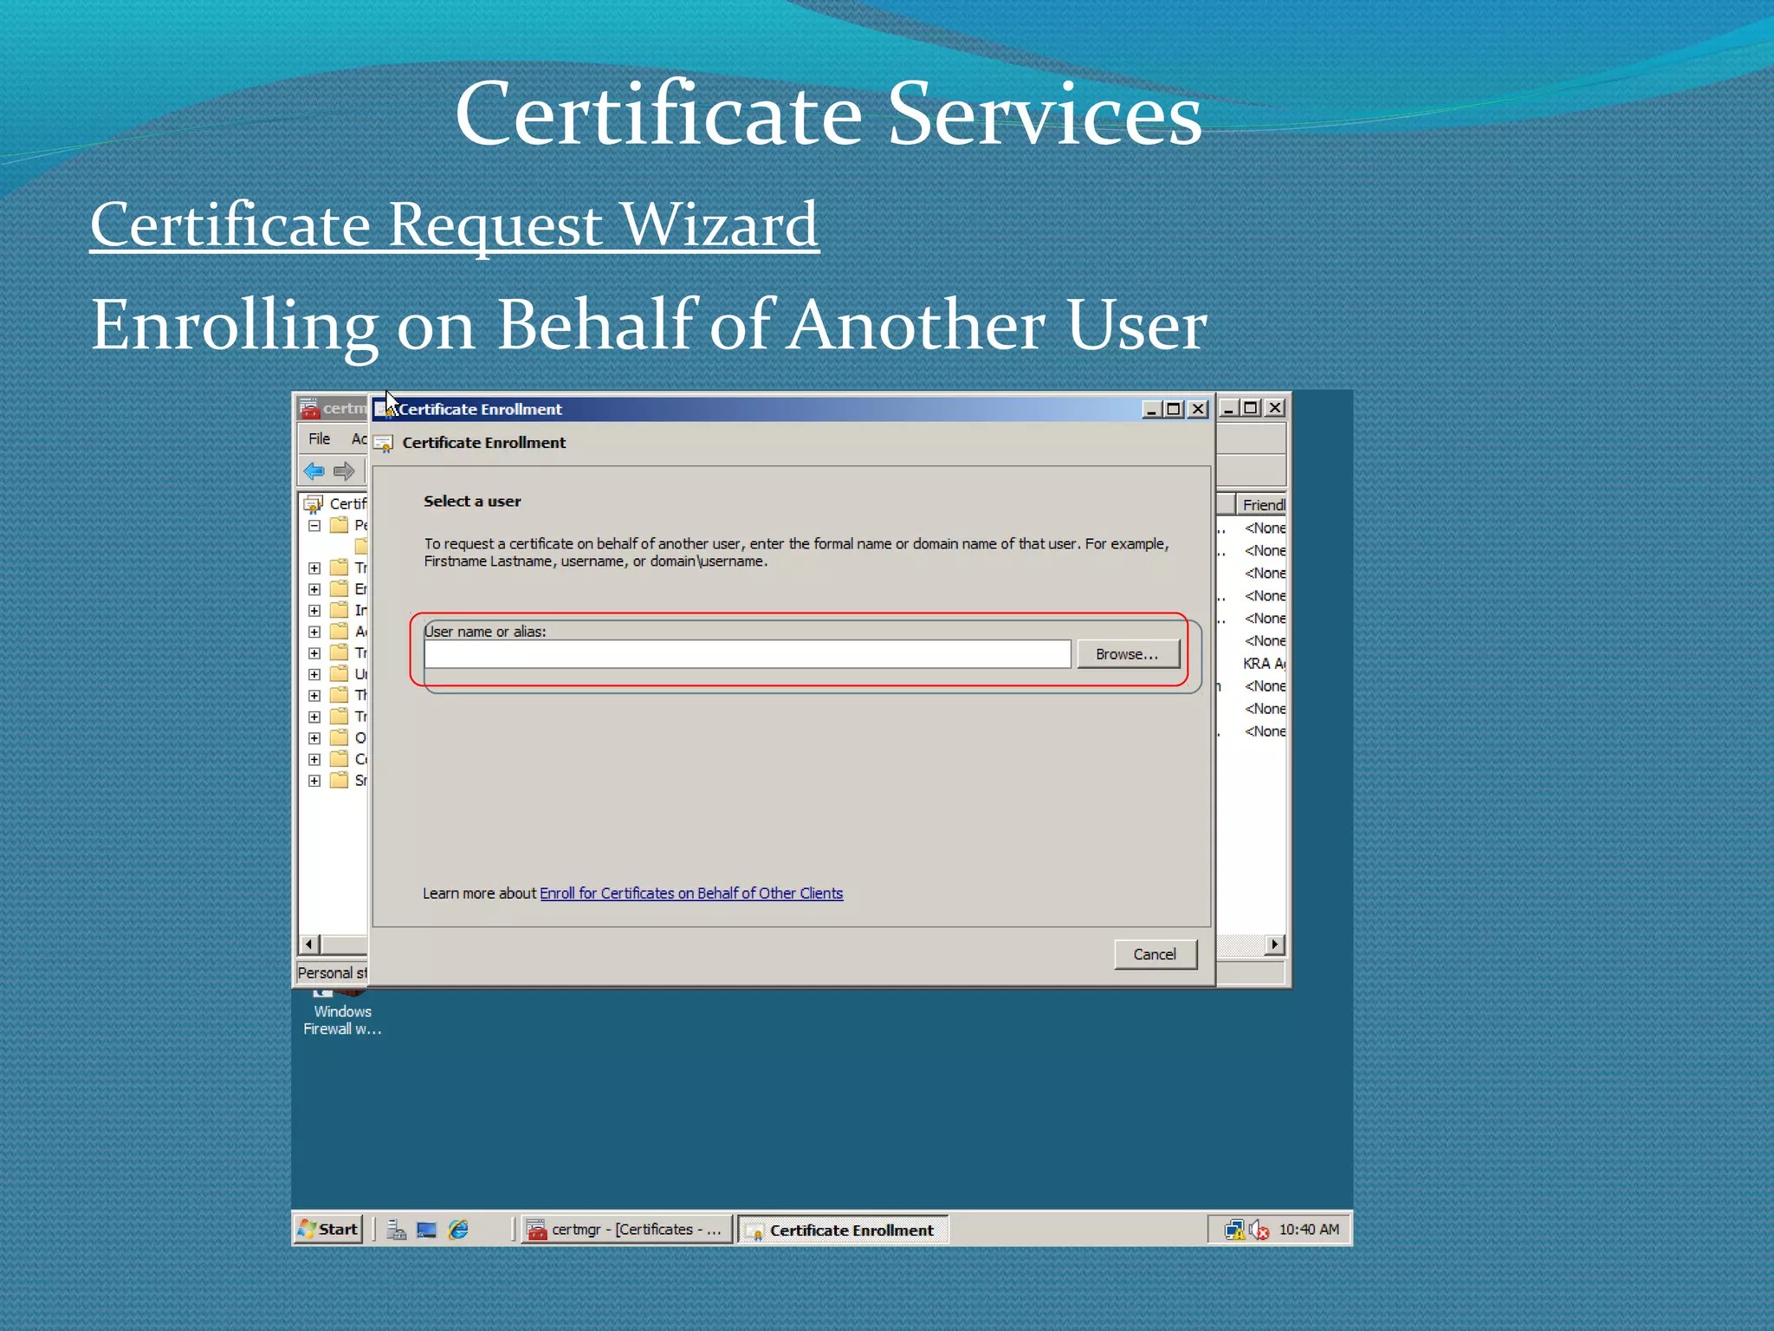The height and width of the screenshot is (1331, 1774).
Task: Click the Browse... button
Action: pyautogui.click(x=1128, y=654)
